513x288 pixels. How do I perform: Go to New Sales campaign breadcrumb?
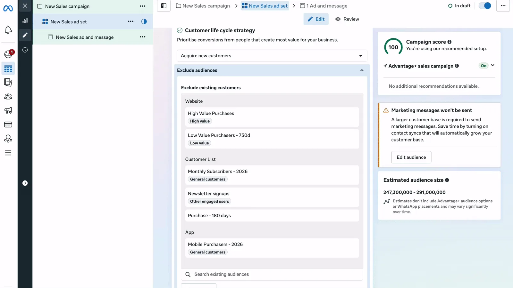coord(203,6)
